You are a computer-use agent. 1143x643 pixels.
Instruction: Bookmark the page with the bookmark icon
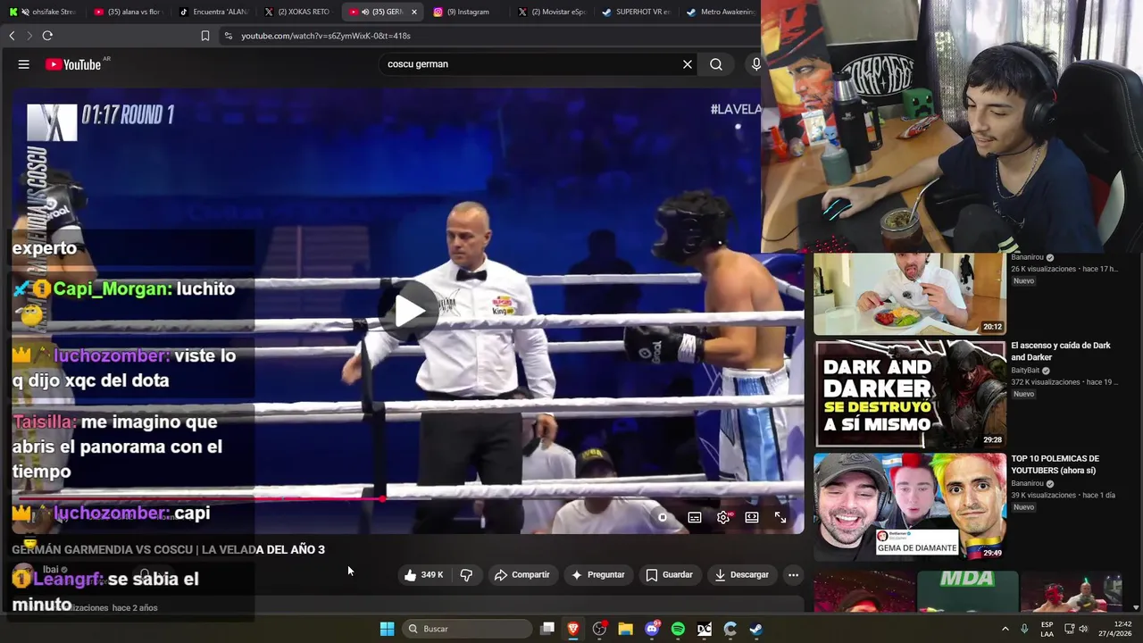point(205,36)
